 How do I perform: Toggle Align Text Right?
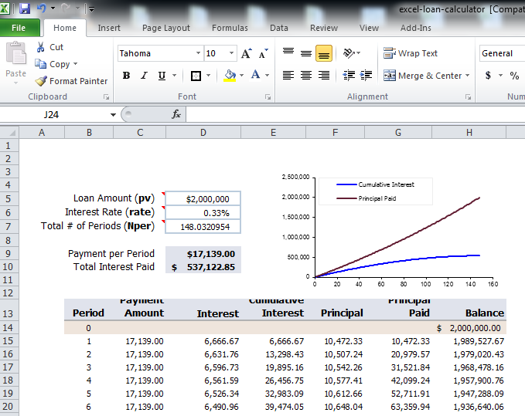324,76
